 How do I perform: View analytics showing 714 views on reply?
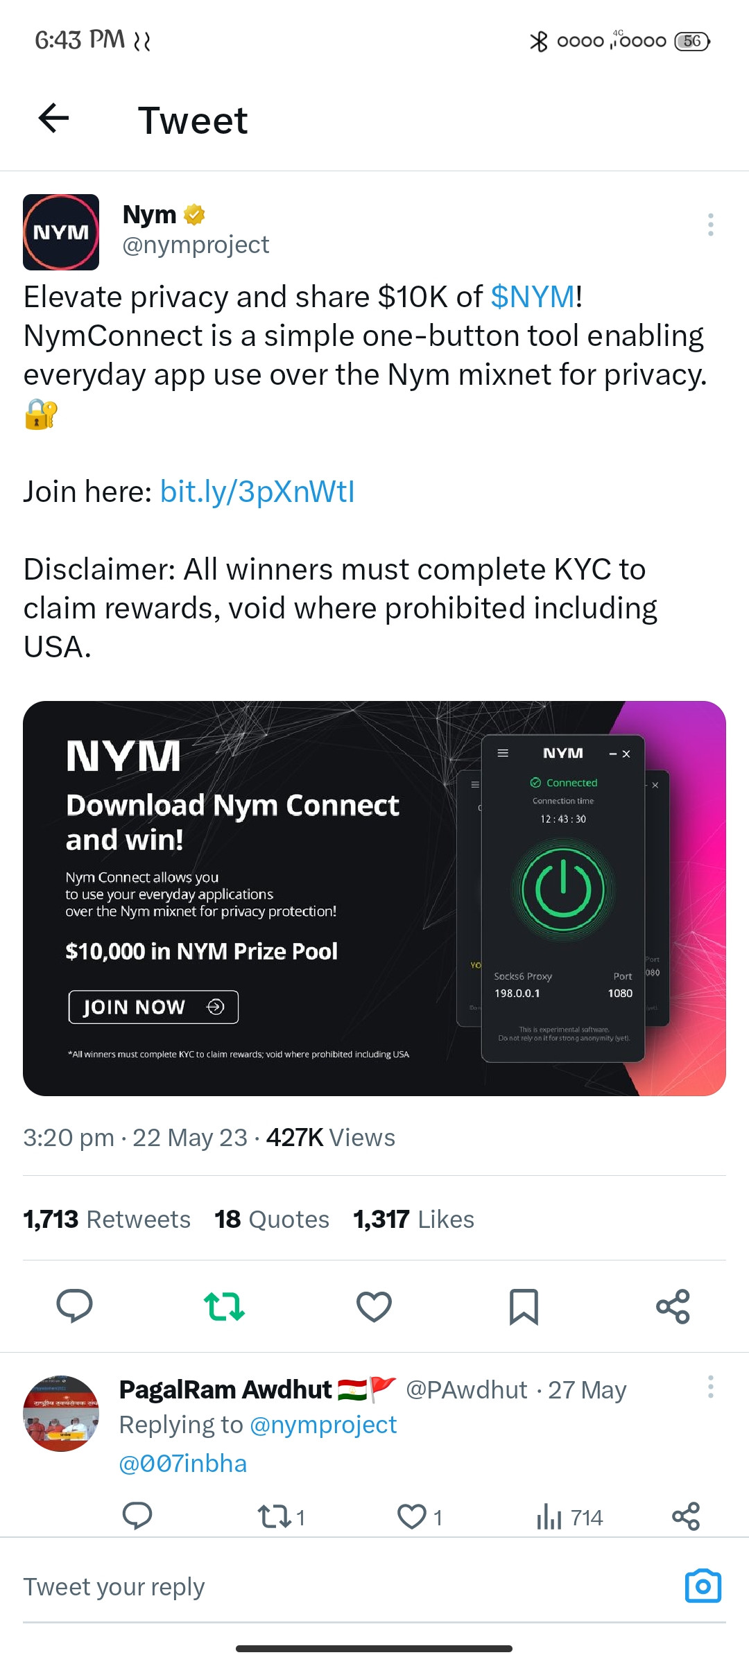569,1517
